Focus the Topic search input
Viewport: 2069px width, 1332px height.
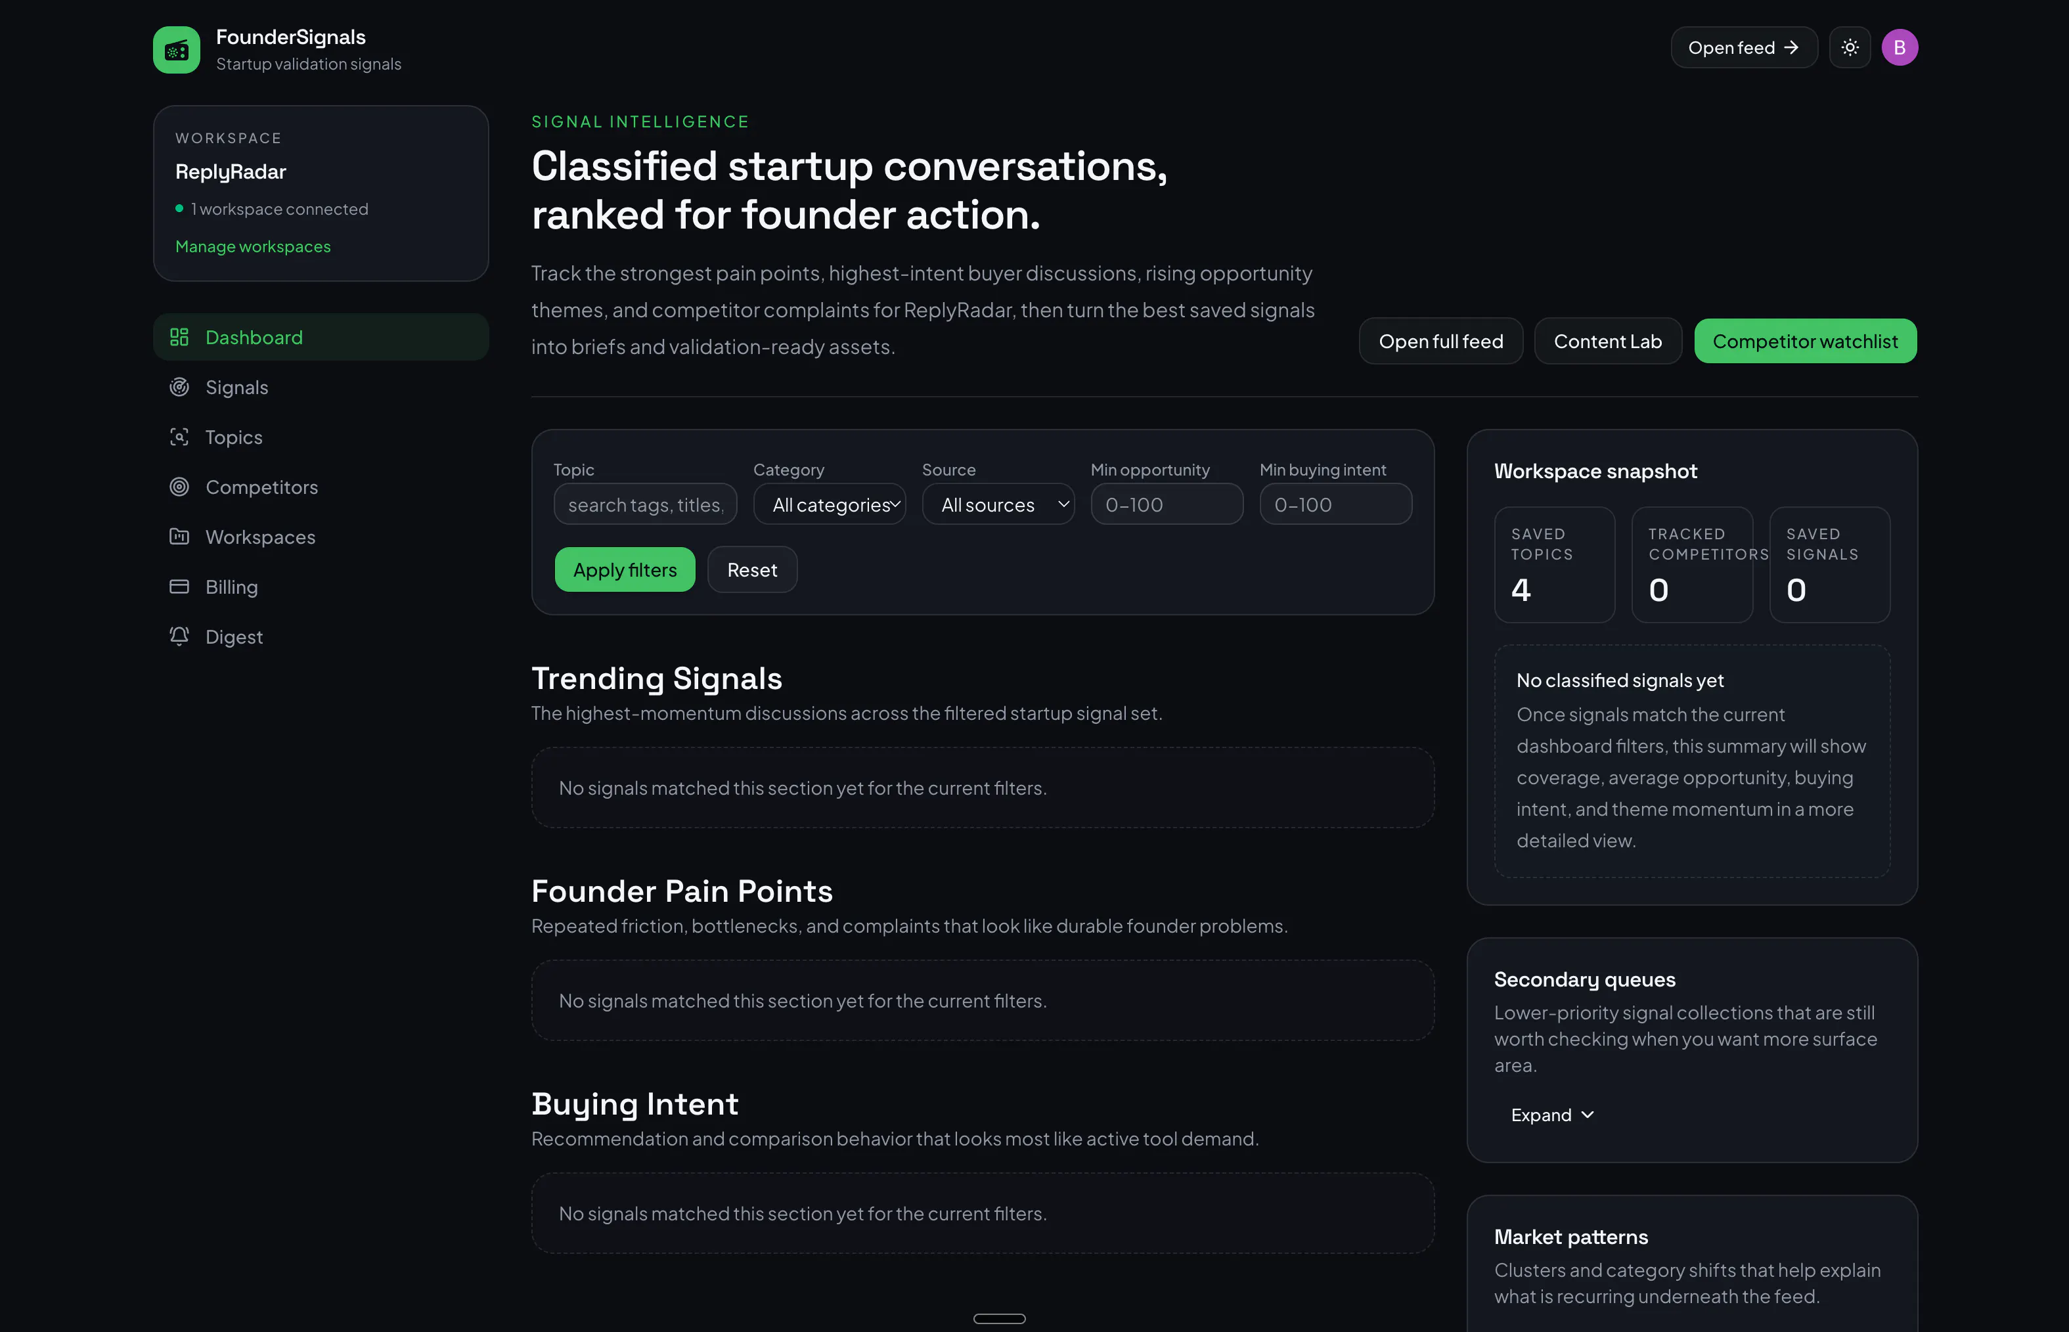tap(644, 504)
